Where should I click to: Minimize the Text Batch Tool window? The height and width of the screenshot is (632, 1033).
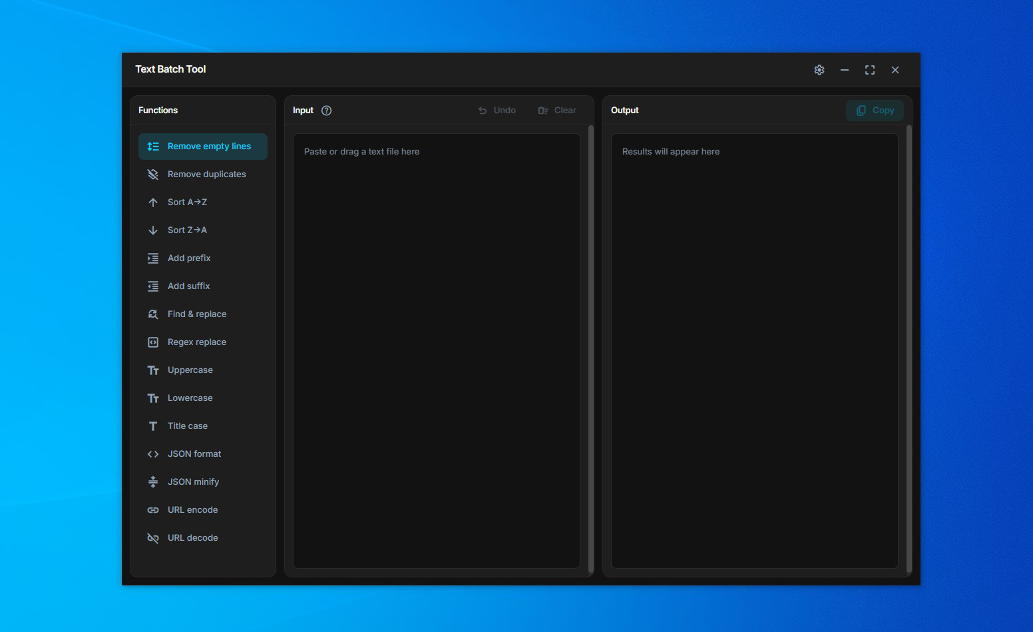[845, 70]
